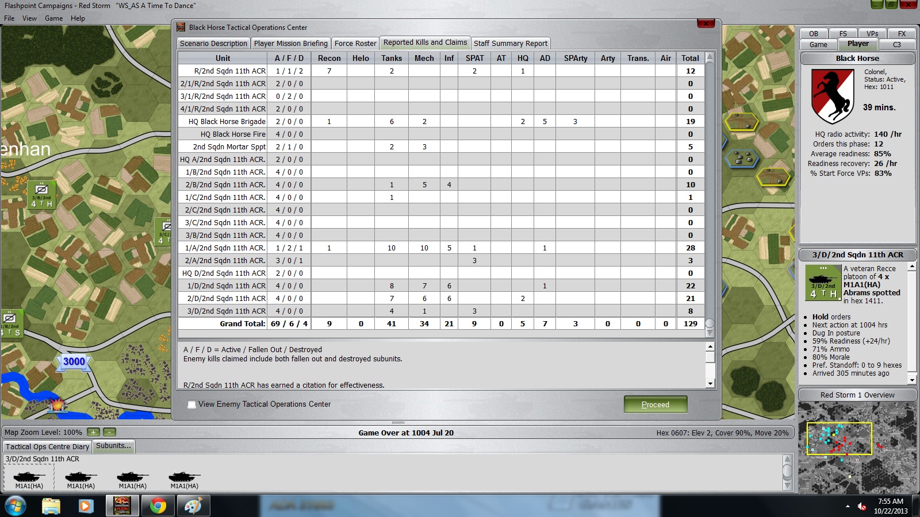Switch to Scenario Description tab
Image resolution: width=920 pixels, height=517 pixels.
213,44
